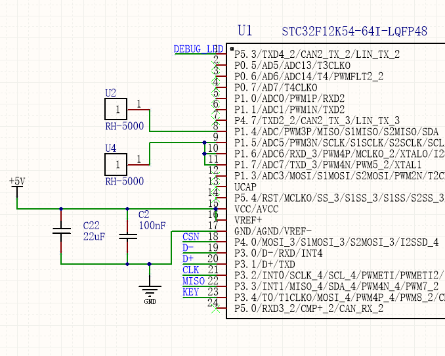This screenshot has width=445, height=356.
Task: Select the STC32F12K54-64I-LQFP48 part name text
Action: tap(354, 32)
